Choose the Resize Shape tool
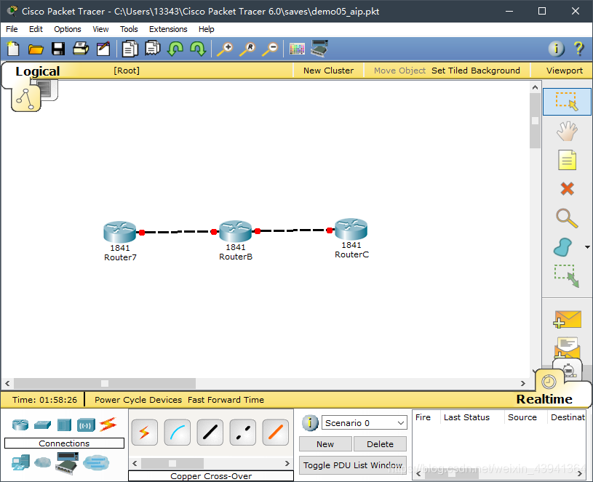Image resolution: width=593 pixels, height=482 pixels. point(567,276)
